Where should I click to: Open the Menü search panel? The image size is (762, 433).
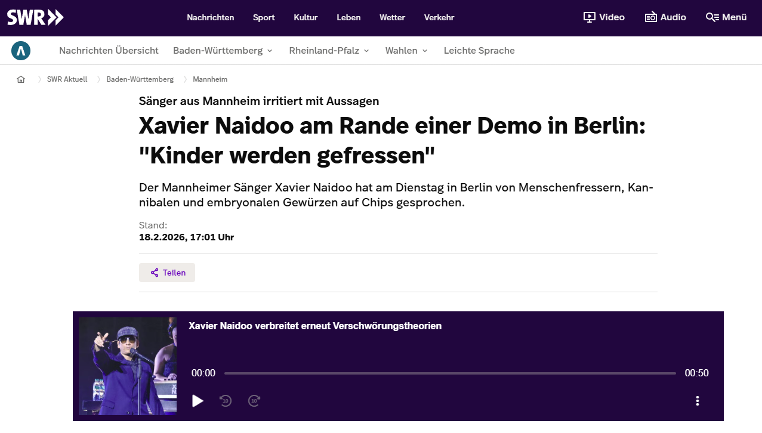(x=726, y=17)
